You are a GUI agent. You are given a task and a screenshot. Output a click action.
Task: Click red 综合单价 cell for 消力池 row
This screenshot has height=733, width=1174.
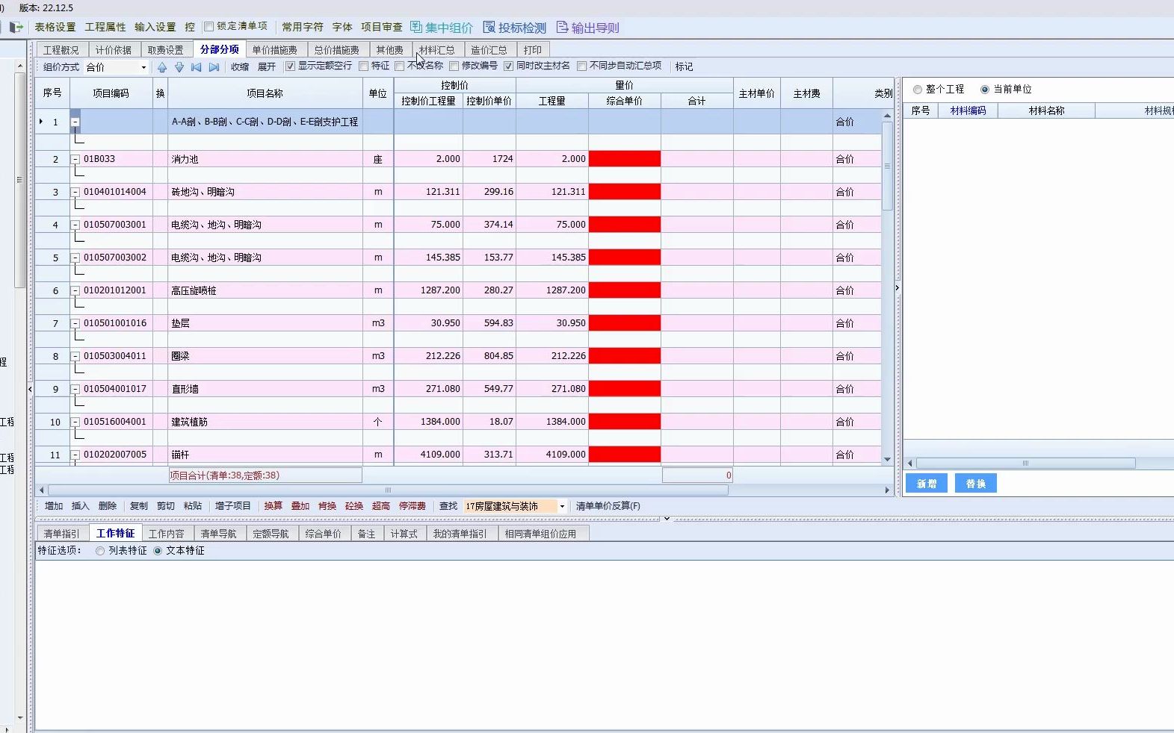pos(625,159)
